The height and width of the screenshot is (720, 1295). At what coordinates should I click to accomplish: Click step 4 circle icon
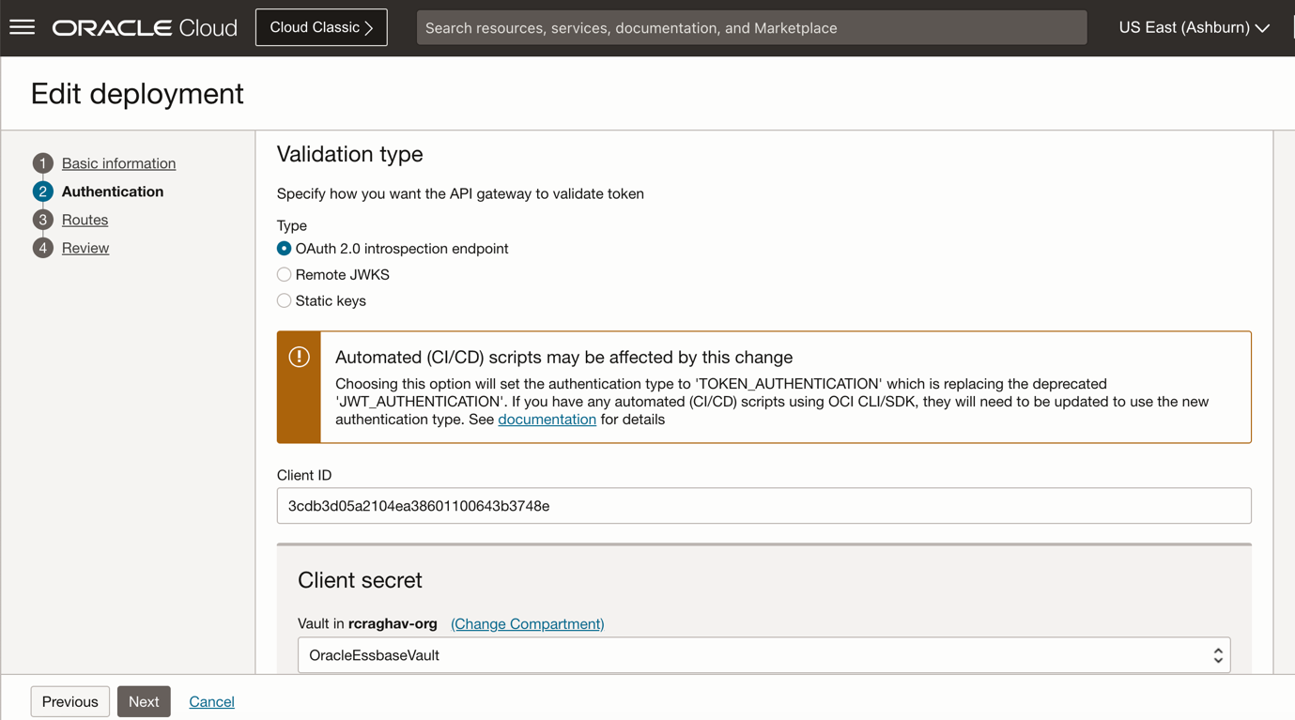42,248
